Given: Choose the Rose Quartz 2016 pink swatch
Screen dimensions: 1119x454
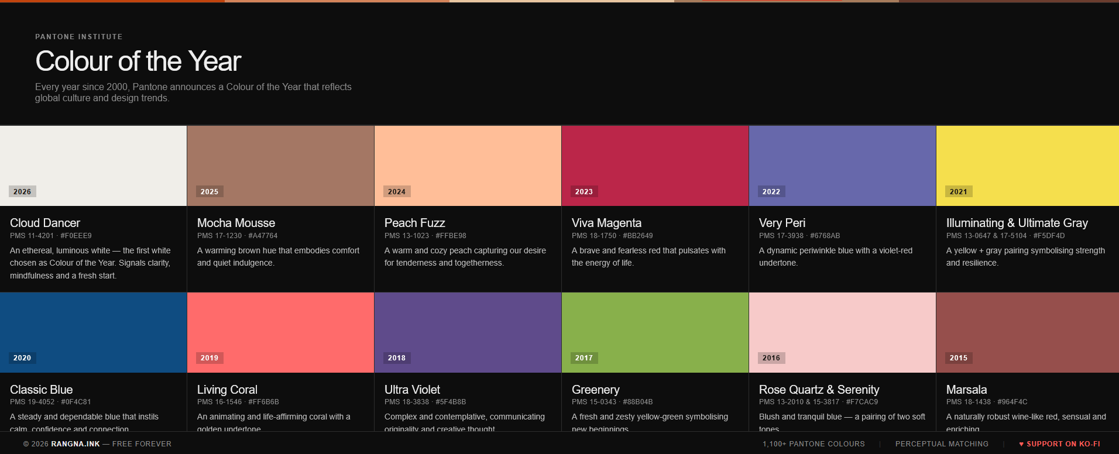Looking at the screenshot, I should coord(843,332).
